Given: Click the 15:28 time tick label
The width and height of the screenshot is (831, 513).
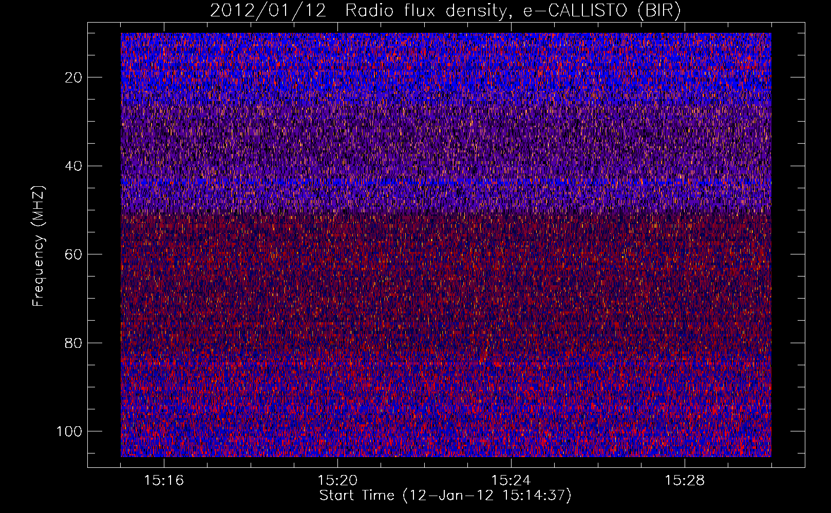Looking at the screenshot, I should pos(685,480).
